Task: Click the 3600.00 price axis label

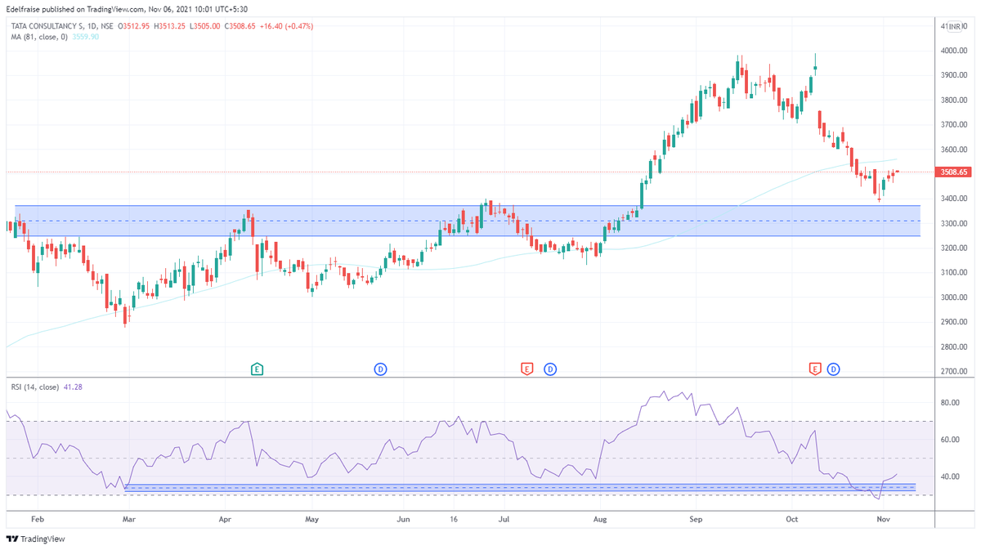Action: [x=954, y=150]
